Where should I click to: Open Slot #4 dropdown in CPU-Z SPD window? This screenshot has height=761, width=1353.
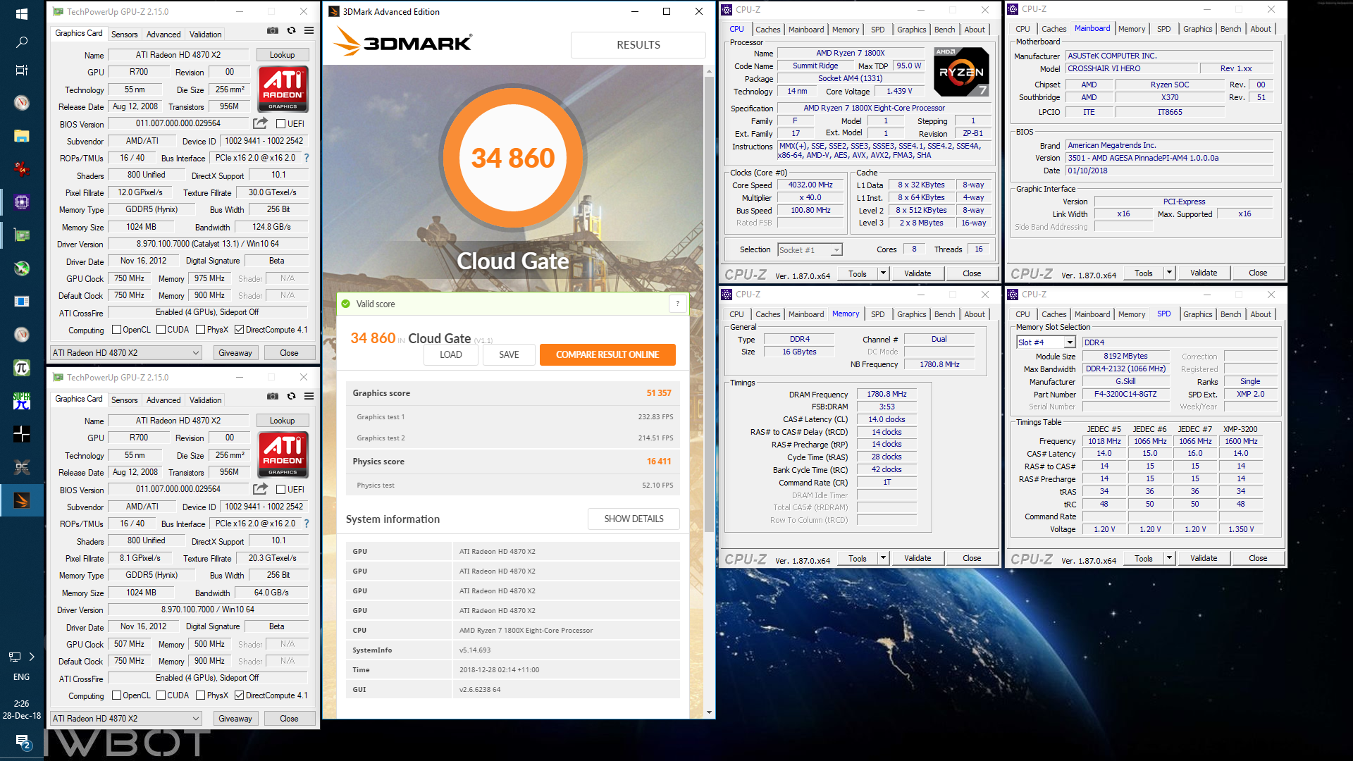pos(1046,342)
